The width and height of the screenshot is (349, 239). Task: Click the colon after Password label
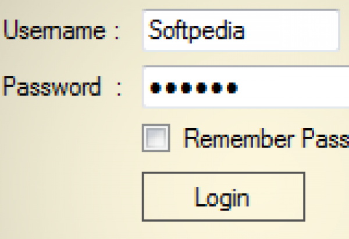(119, 89)
